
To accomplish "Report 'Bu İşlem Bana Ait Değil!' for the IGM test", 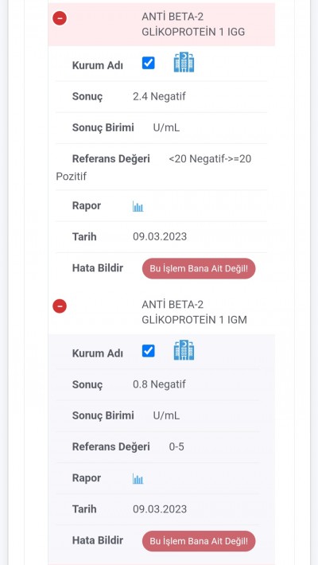I will click(x=199, y=541).
